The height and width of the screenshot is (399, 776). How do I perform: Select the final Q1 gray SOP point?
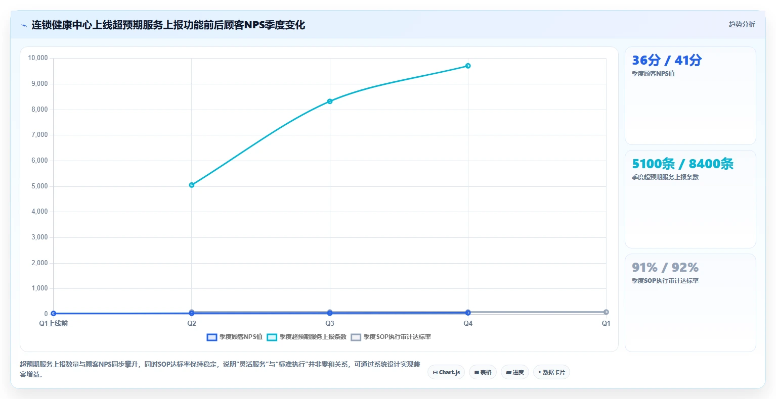606,312
